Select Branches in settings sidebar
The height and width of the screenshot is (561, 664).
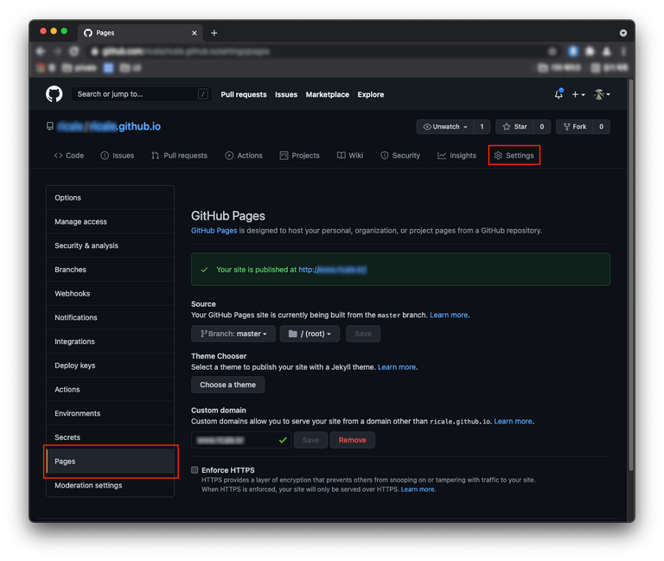pos(110,270)
